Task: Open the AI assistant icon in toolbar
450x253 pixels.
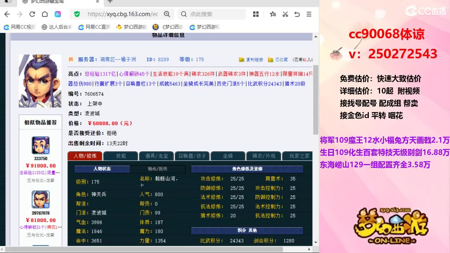Action: click(x=58, y=14)
